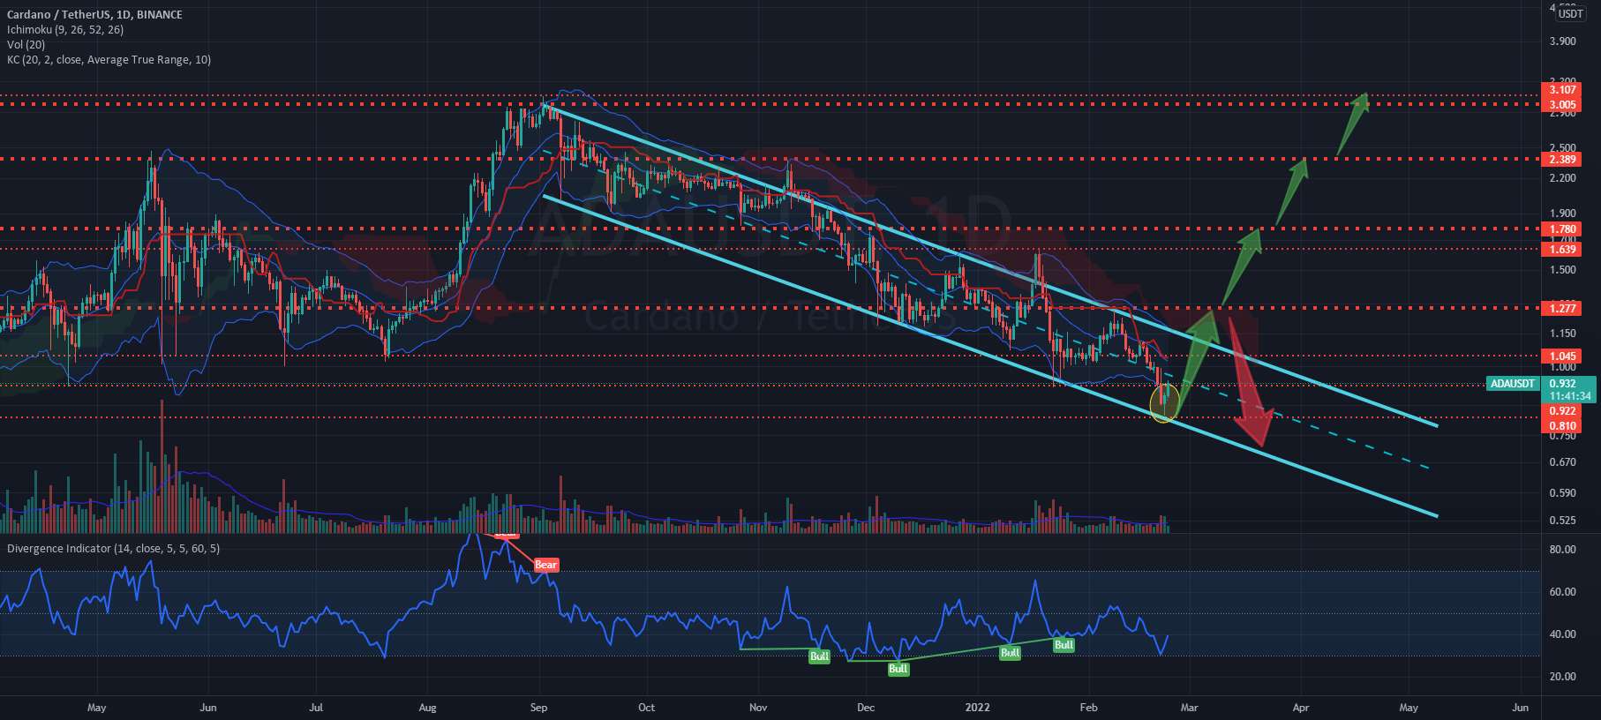
Task: Click the 80.00 value on indicator axis
Action: coord(1562,550)
